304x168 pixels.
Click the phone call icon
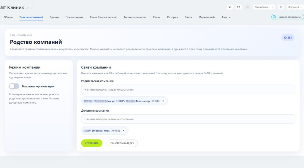click(x=229, y=7)
